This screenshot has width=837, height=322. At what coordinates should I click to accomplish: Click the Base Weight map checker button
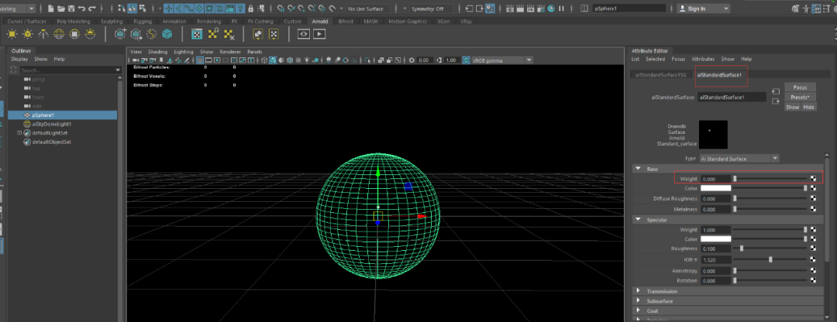[814, 179]
